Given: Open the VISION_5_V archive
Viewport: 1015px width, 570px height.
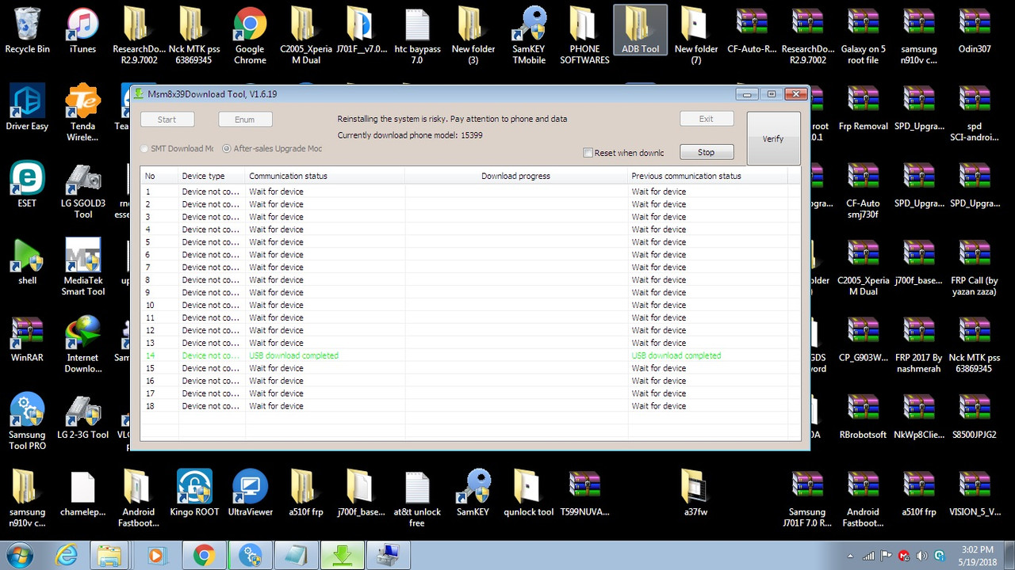Looking at the screenshot, I should tap(975, 494).
